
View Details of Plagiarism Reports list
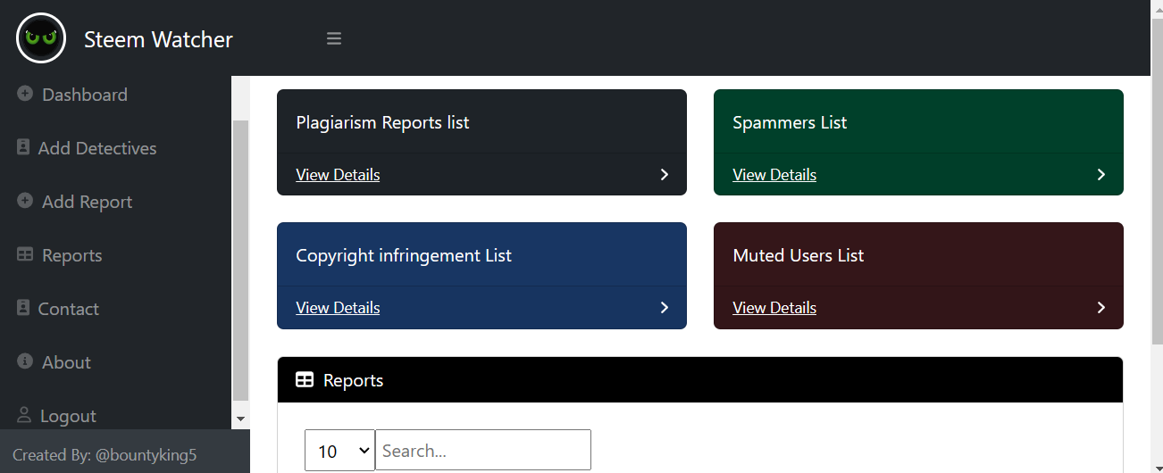tap(338, 175)
